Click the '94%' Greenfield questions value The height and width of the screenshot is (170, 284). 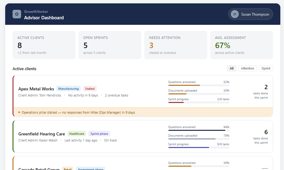coord(226,127)
